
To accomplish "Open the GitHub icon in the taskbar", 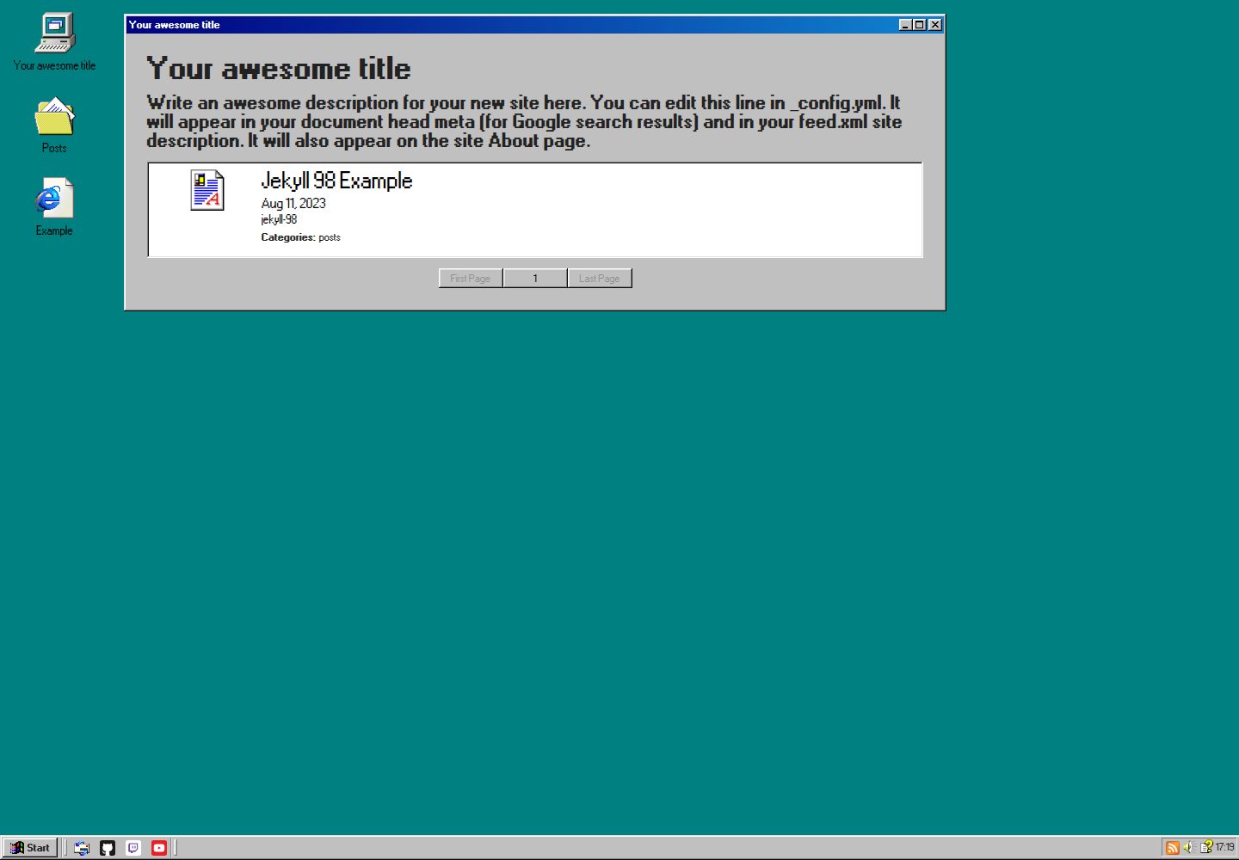I will pos(108,848).
